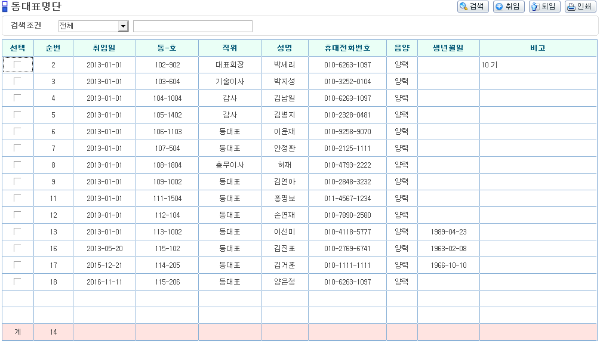600x343 pixels.
Task: Select unit cell 114-205
Action: click(x=167, y=265)
